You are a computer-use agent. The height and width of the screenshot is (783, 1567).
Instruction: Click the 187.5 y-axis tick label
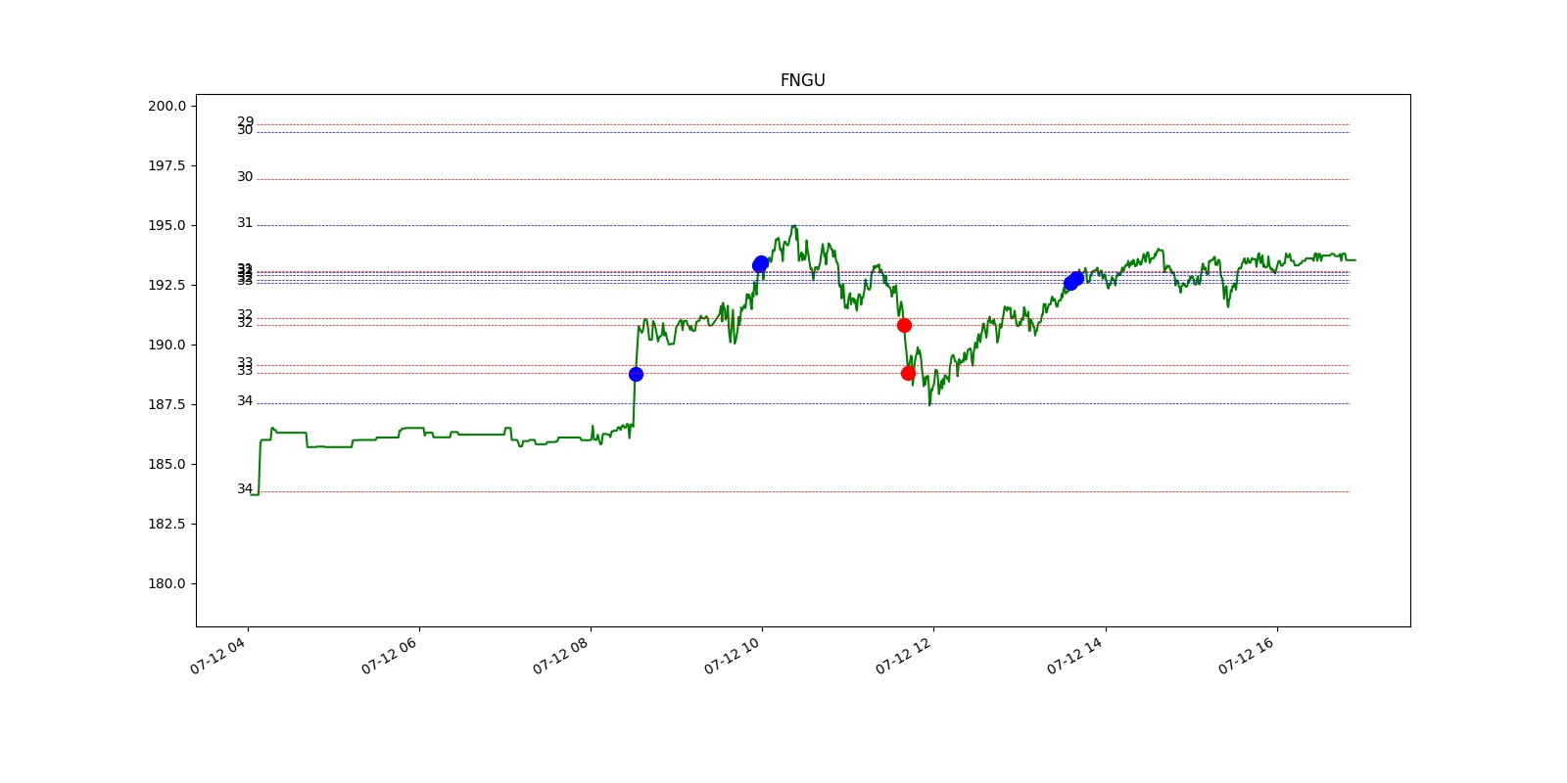166,404
